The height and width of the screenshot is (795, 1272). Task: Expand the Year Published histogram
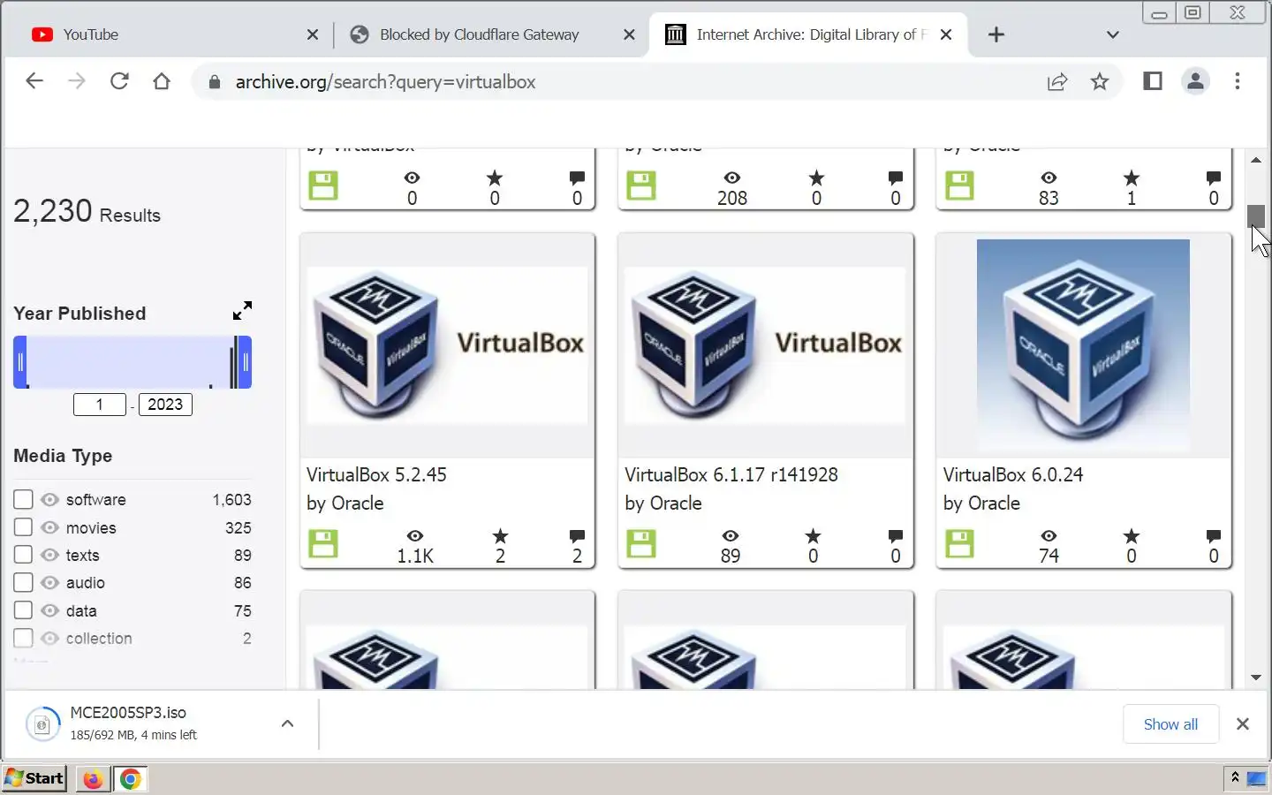coord(242,311)
